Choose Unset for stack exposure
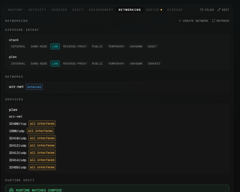Screen dimensions: 240x192 point(152,46)
